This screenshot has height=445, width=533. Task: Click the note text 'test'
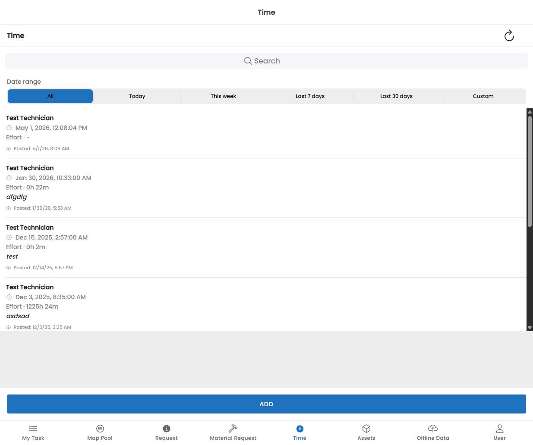(x=12, y=256)
